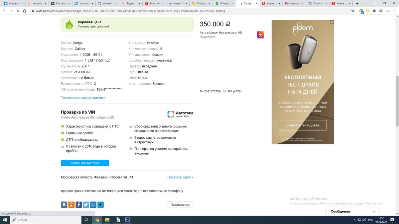Viewport: 399px width, 224px height.
Task: Close the Ploom advertisement
Action: pyautogui.click(x=332, y=22)
